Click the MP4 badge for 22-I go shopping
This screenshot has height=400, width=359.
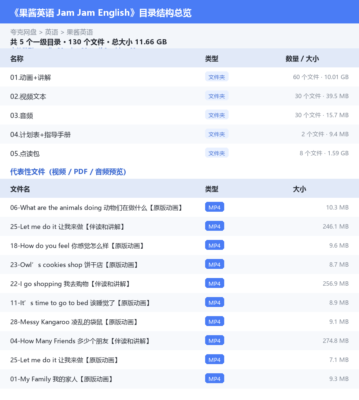point(215,284)
